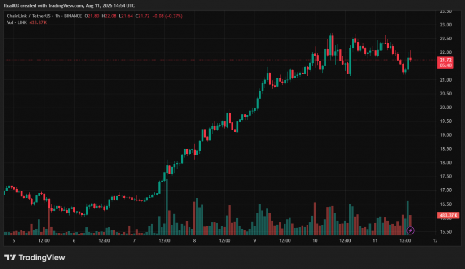Image resolution: width=465 pixels, height=269 pixels.
Task: Click the TradingView logo at bottom left
Action: pos(35,257)
